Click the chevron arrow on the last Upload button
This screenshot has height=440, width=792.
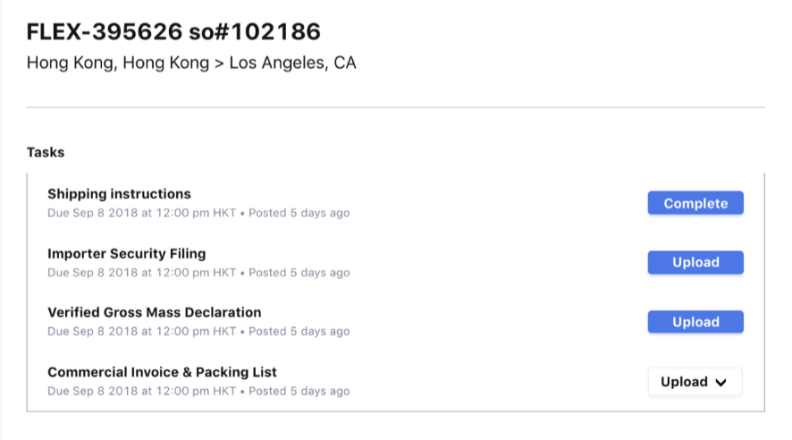point(722,383)
